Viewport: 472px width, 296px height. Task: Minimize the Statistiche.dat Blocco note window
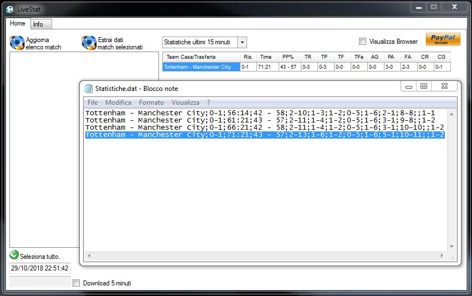coord(408,86)
